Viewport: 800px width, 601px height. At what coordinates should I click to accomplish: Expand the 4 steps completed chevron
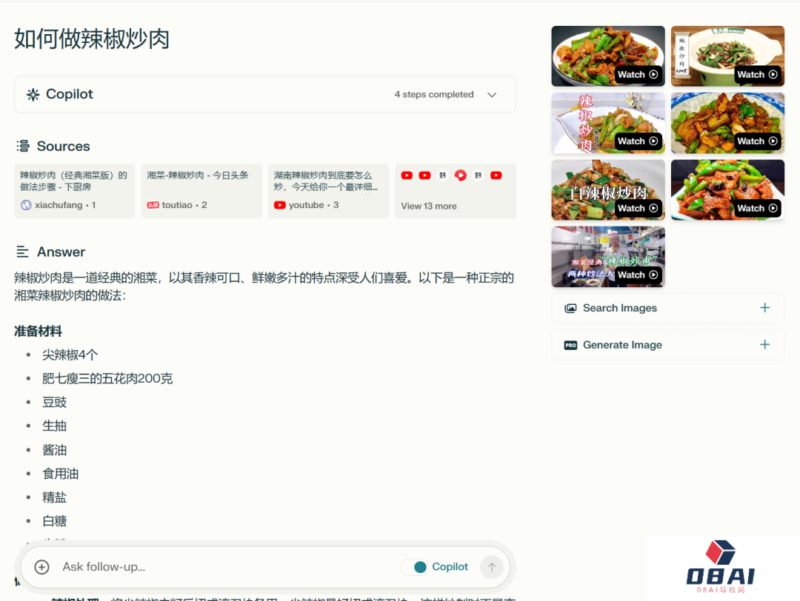pyautogui.click(x=492, y=95)
